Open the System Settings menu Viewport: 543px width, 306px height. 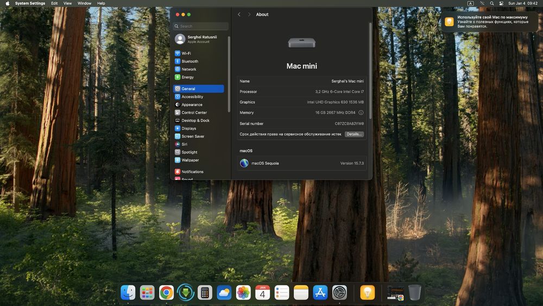click(x=30, y=3)
